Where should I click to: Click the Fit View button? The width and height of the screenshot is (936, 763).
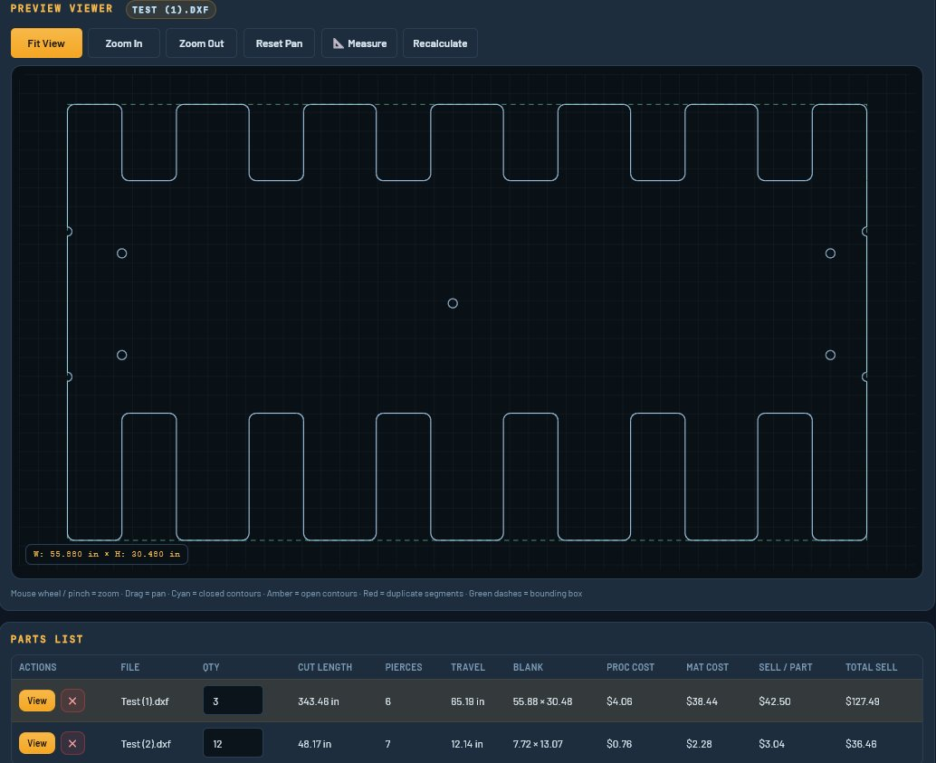pos(46,43)
